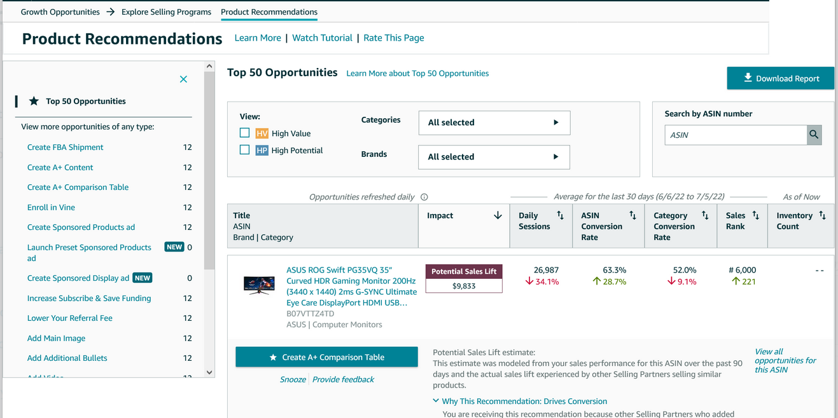Screen dimensions: 838x418
Task: Open Add Additional Bullets opportunities
Action: [x=67, y=358]
